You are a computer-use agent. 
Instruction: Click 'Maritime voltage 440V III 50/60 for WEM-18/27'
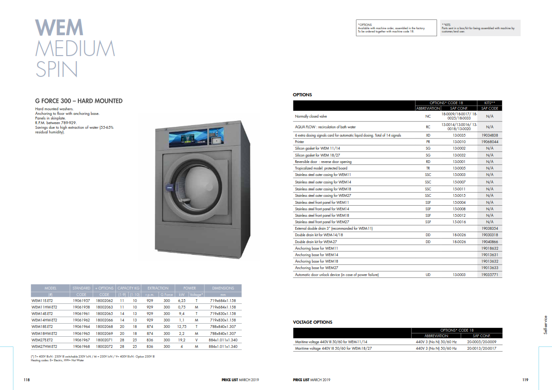pyautogui.click(x=333, y=348)
